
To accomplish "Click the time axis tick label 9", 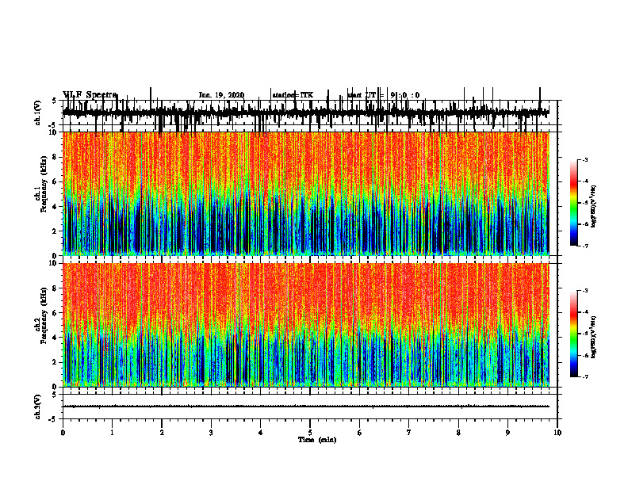I will click(x=507, y=433).
